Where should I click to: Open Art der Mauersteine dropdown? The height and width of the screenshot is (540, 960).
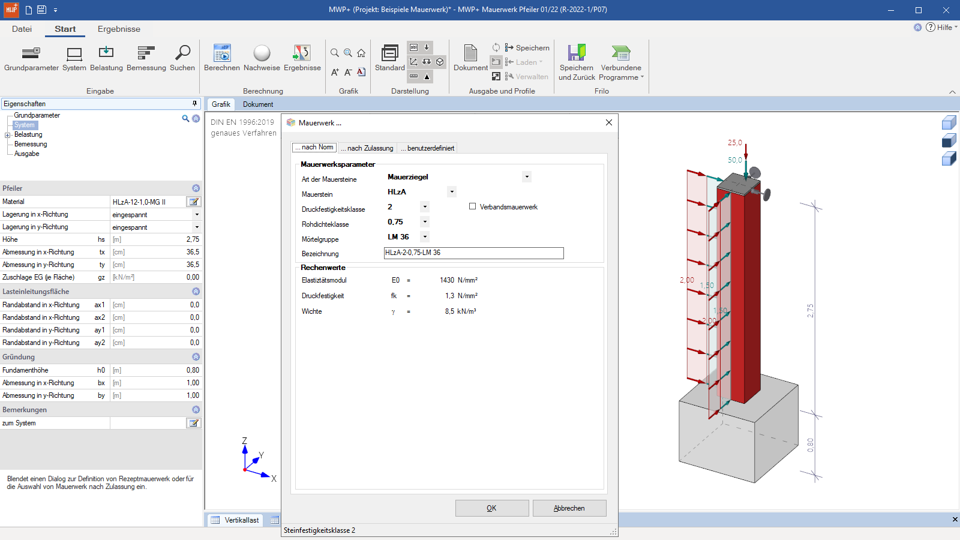click(527, 177)
